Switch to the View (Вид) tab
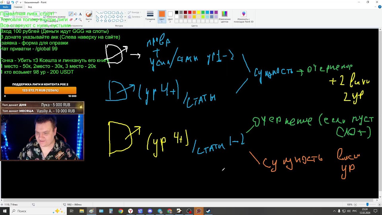Screen dimensions: 382x215 point(30,7)
